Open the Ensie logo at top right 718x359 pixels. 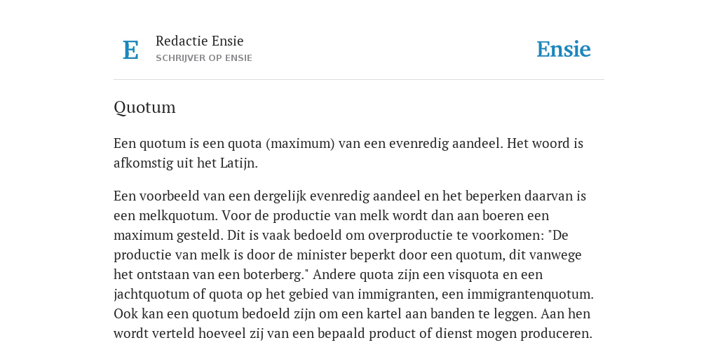click(x=564, y=49)
